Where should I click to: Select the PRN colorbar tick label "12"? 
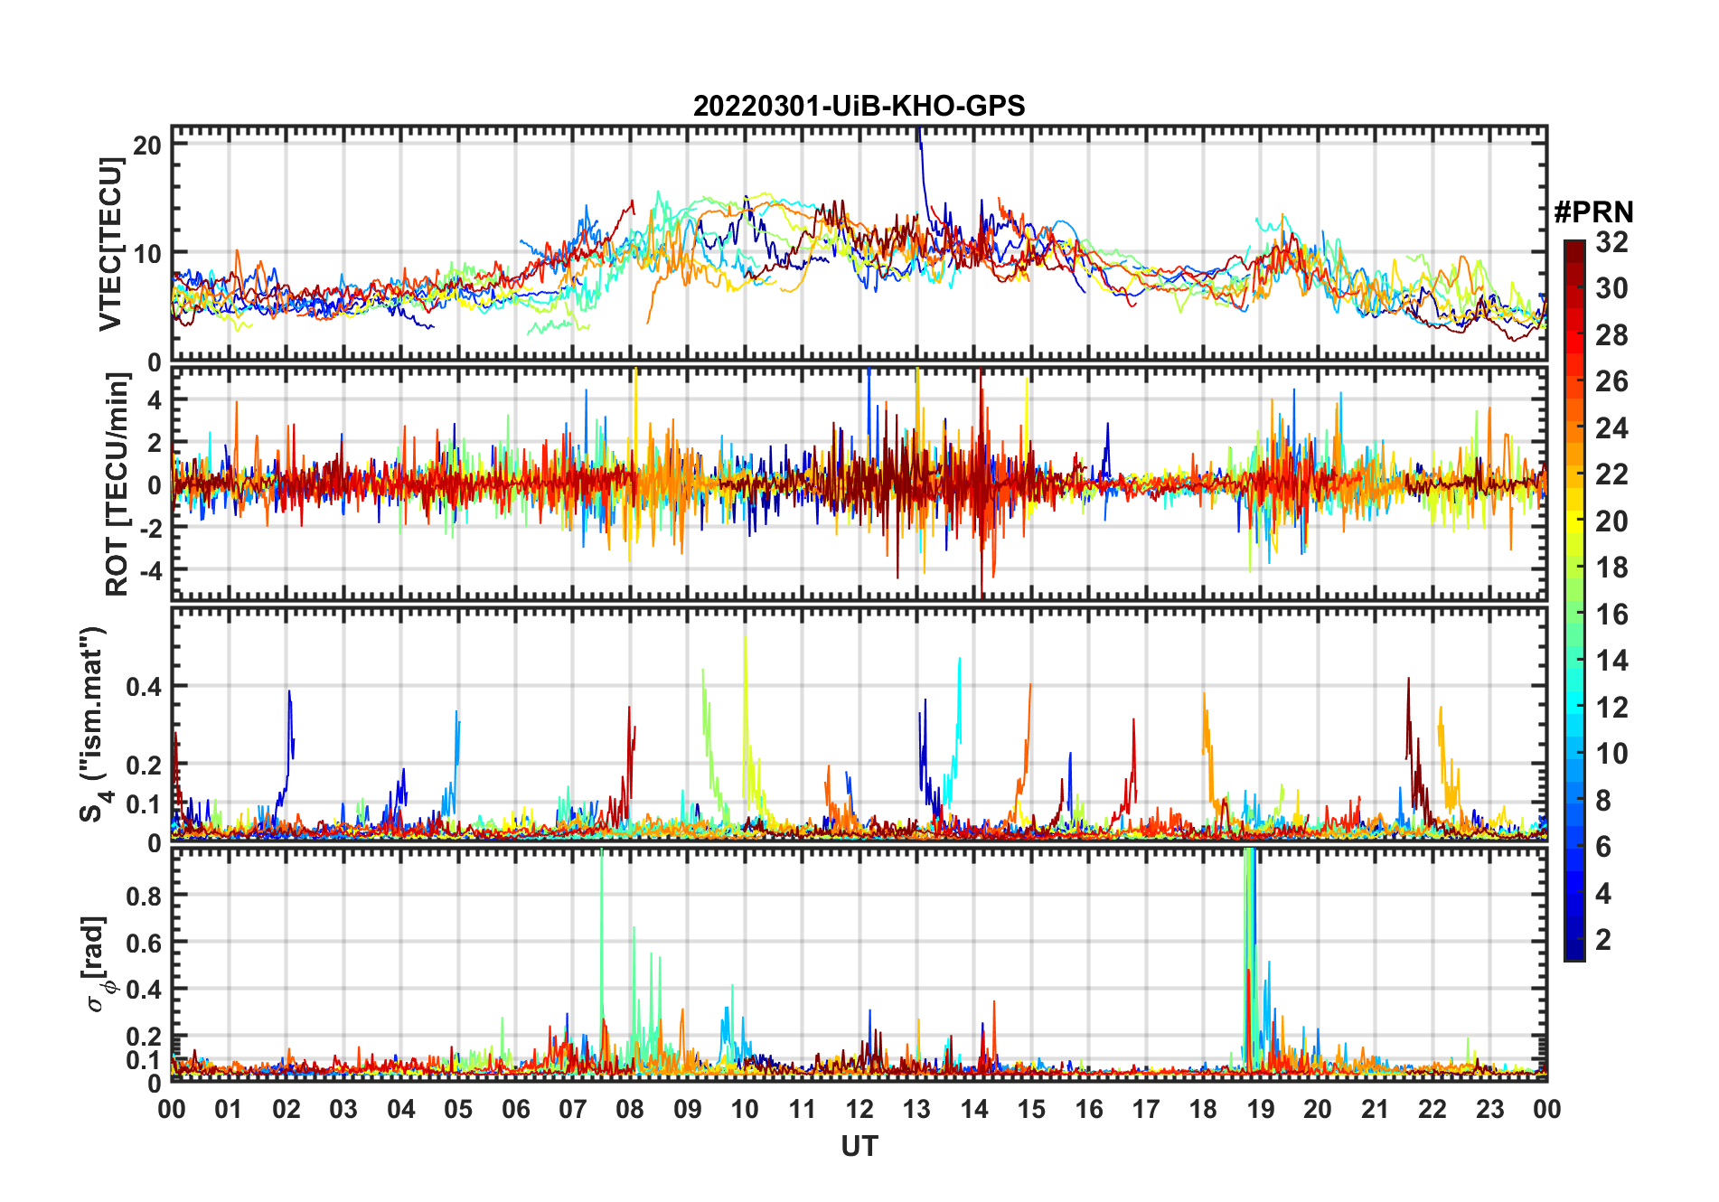tap(1611, 708)
